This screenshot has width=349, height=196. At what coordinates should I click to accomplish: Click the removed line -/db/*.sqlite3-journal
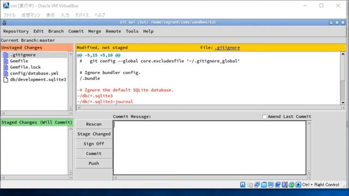point(105,102)
